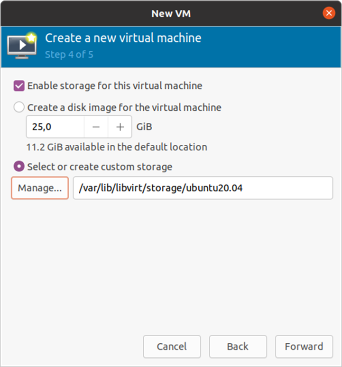Select Create a disk image radio button
Screen dimensions: 342x367
click(19, 107)
